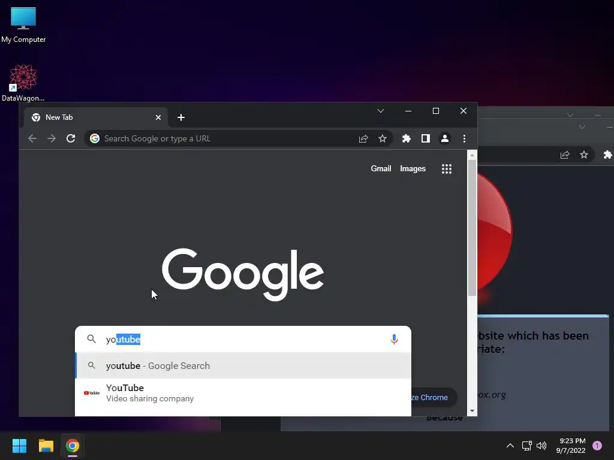Add a new tab with plus button
This screenshot has width=614, height=460.
click(x=181, y=117)
